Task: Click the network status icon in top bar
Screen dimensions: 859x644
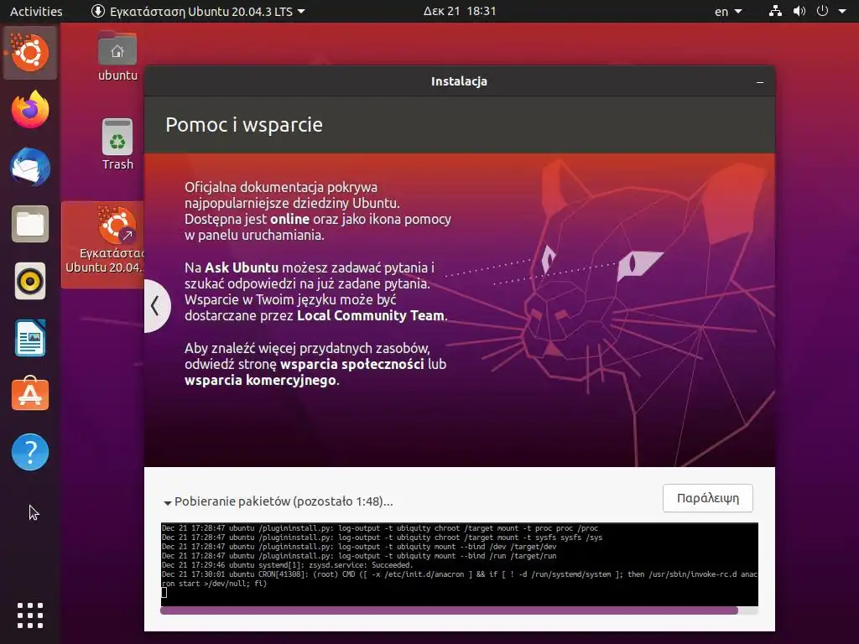Action: [775, 11]
